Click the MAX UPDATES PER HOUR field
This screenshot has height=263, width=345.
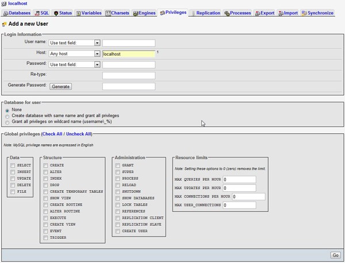pos(239,188)
